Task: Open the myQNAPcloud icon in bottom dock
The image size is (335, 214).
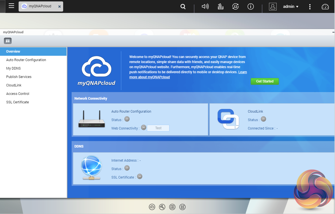Action: pyautogui.click(x=152, y=207)
